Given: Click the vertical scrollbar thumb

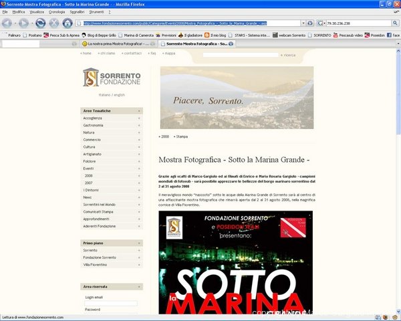Looking at the screenshot, I should point(398,94).
